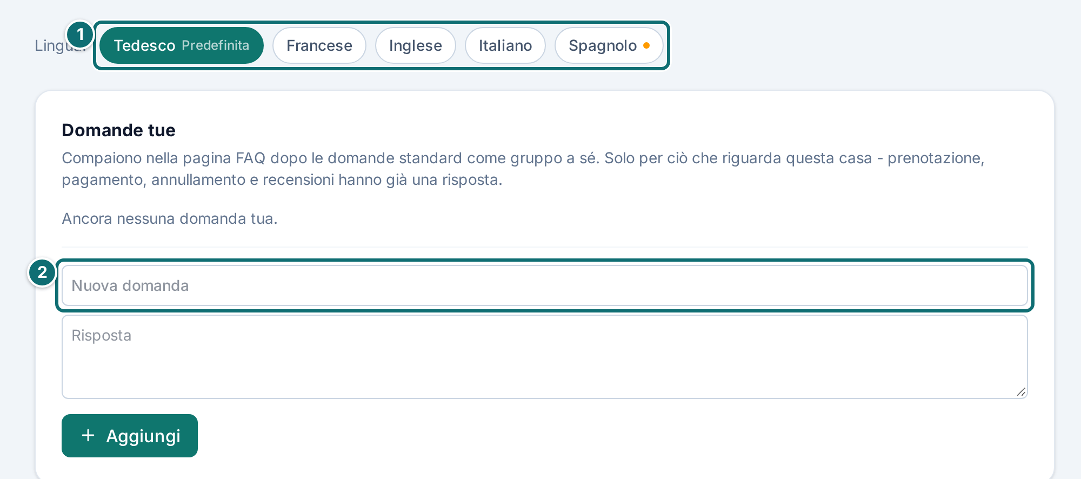Click into the Risposta text area
The width and height of the screenshot is (1081, 479).
(545, 357)
